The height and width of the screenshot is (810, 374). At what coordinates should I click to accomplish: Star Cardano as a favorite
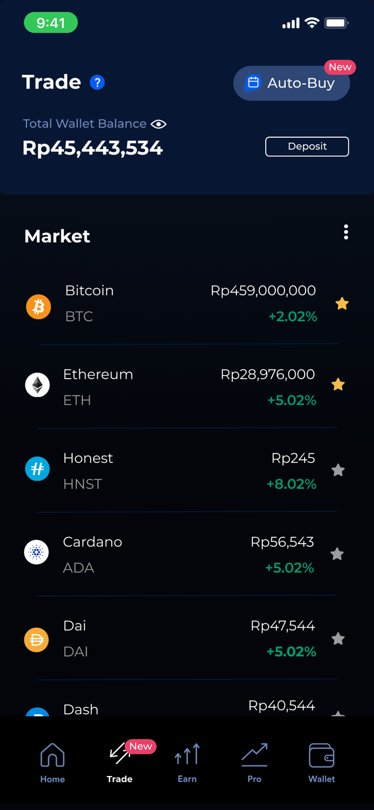coord(337,554)
